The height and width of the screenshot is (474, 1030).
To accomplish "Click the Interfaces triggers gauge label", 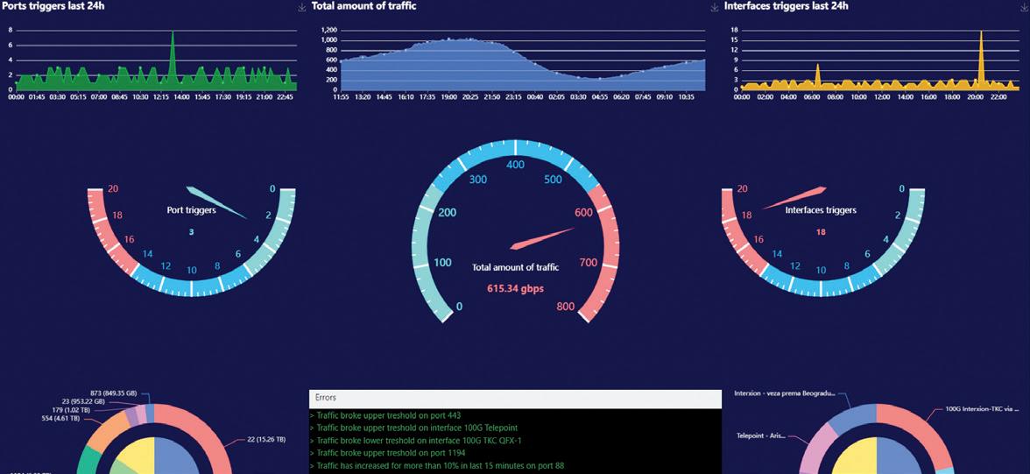I will [821, 210].
